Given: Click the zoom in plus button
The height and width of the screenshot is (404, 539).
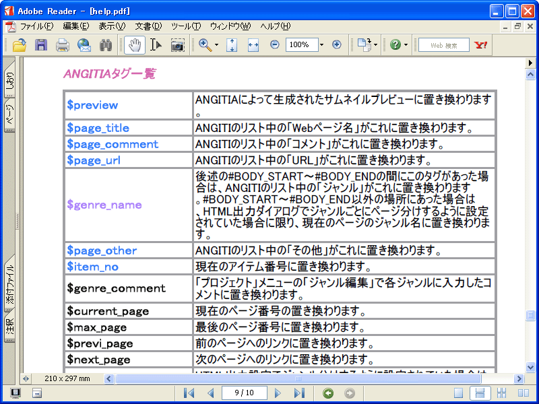Looking at the screenshot, I should point(336,44).
